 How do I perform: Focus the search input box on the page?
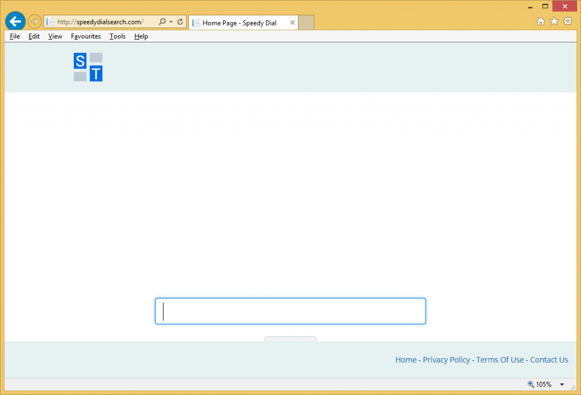coord(290,311)
